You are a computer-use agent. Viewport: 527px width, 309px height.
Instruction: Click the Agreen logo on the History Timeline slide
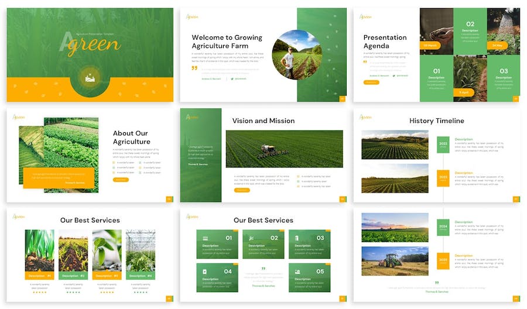[365, 117]
